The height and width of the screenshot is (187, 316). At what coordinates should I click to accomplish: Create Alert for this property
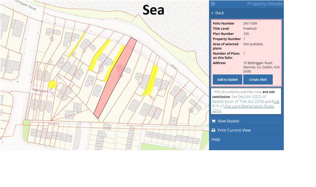tap(258, 80)
